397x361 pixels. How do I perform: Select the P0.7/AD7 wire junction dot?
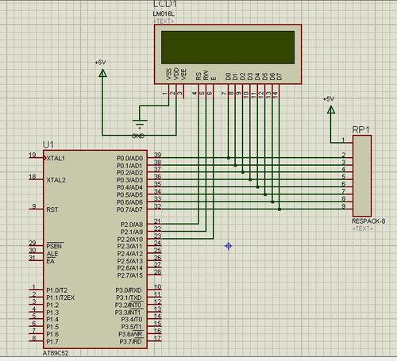279,209
